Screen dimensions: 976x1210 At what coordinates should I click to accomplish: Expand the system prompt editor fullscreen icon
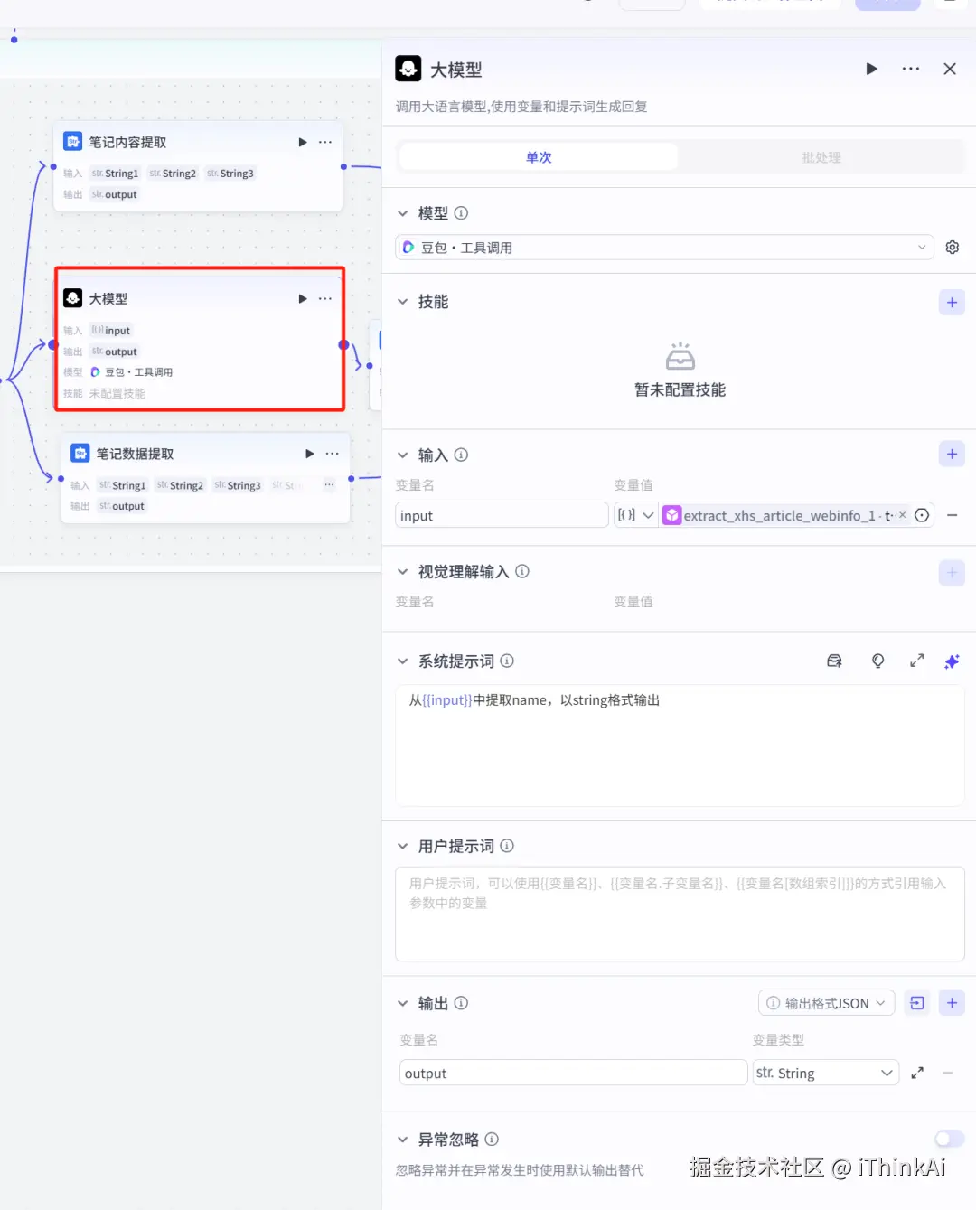click(x=916, y=661)
